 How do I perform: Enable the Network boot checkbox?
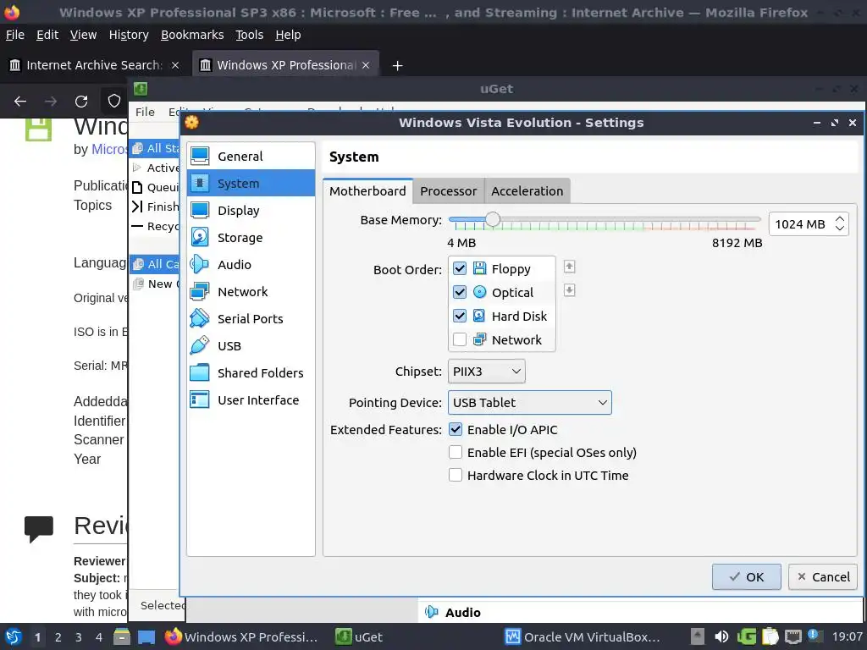coord(460,339)
